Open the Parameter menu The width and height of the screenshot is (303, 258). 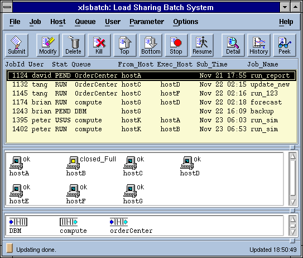pyautogui.click(x=147, y=22)
